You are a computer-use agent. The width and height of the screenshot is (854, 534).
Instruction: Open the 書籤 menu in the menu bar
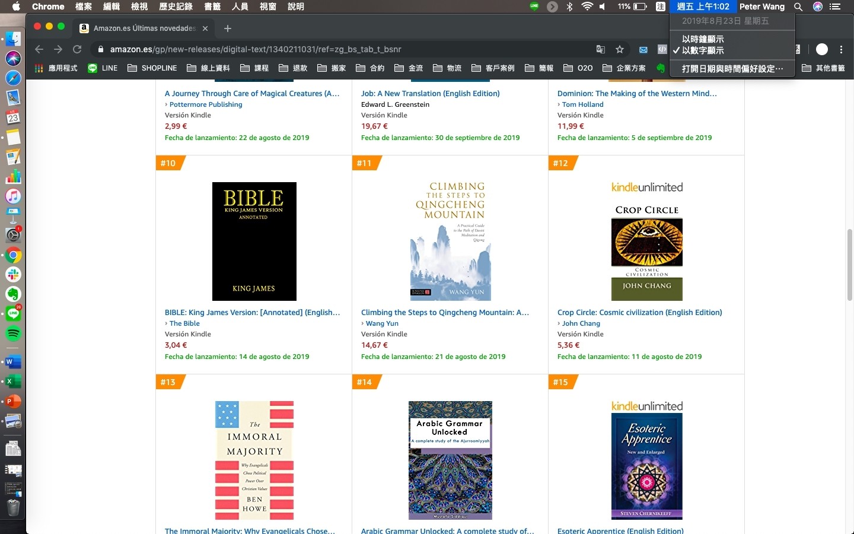click(x=212, y=7)
